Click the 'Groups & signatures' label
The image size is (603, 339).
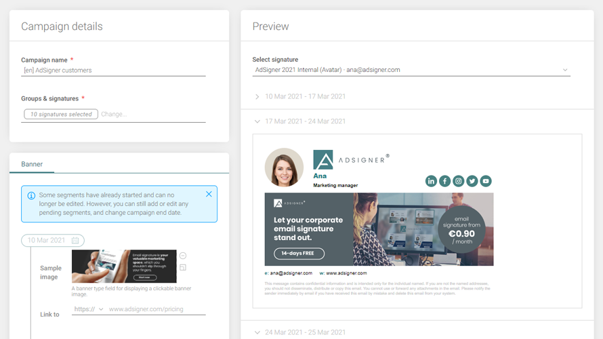(x=50, y=98)
